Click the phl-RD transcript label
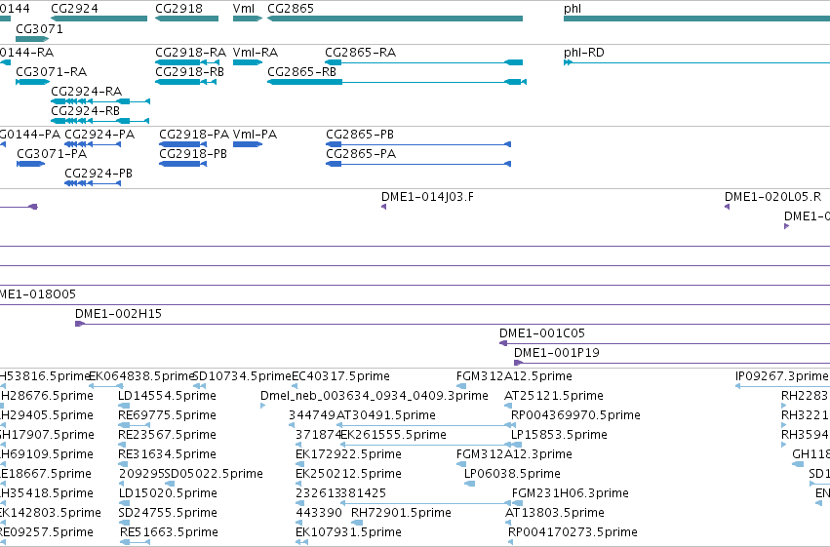The height and width of the screenshot is (547, 830). [584, 53]
